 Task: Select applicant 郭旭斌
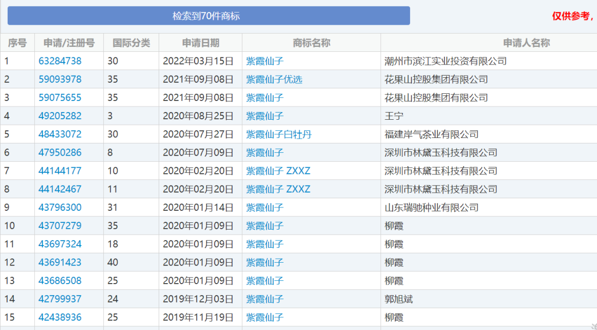399,299
